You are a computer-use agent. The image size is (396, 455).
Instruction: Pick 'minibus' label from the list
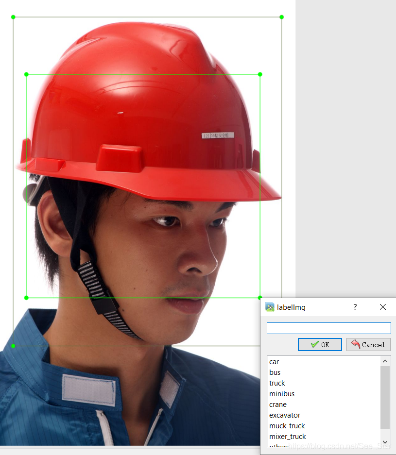coord(324,394)
